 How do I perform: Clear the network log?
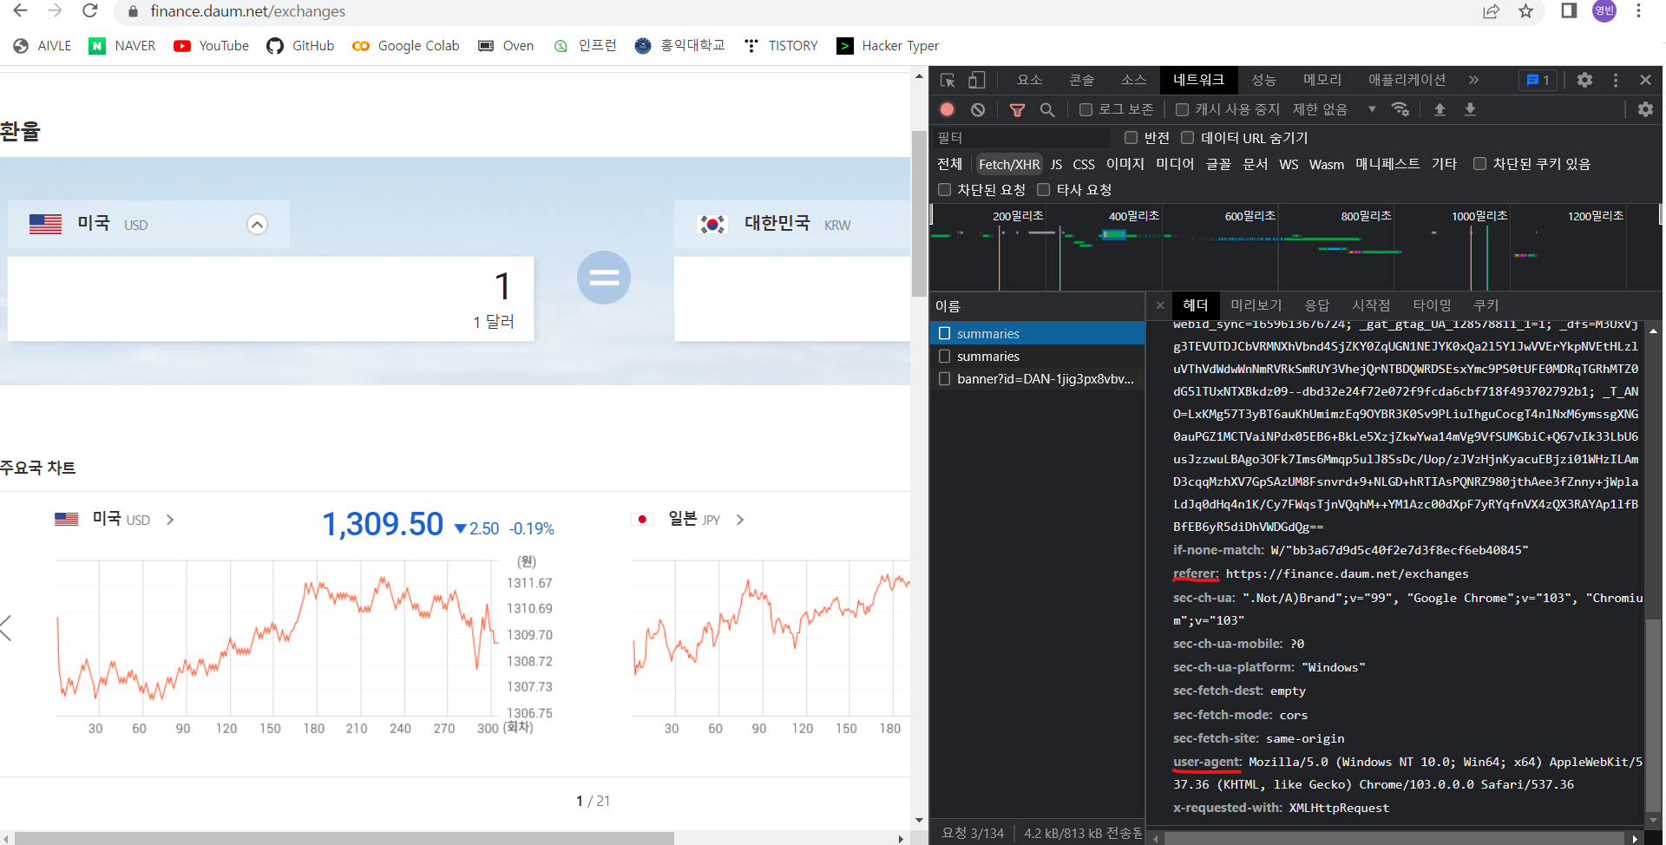coord(978,109)
